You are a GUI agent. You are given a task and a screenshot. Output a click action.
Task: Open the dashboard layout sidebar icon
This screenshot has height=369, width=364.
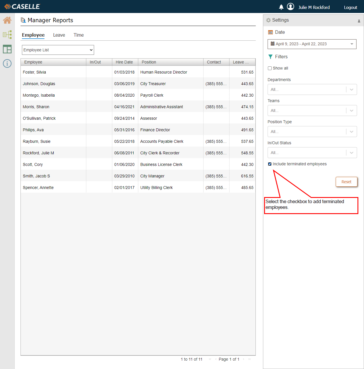pyautogui.click(x=7, y=49)
